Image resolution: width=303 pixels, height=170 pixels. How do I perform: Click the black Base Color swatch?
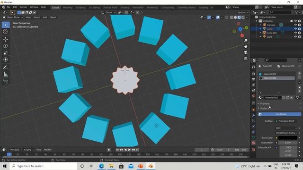coord(288,138)
